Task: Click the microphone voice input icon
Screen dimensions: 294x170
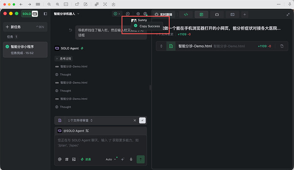Action: point(131,159)
